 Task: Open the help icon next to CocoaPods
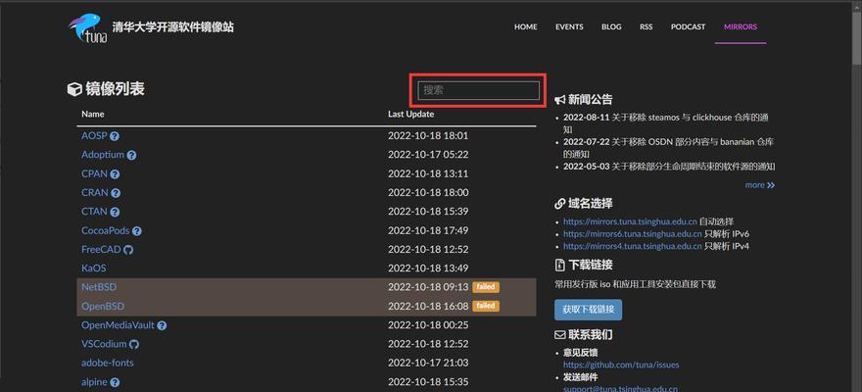(137, 231)
